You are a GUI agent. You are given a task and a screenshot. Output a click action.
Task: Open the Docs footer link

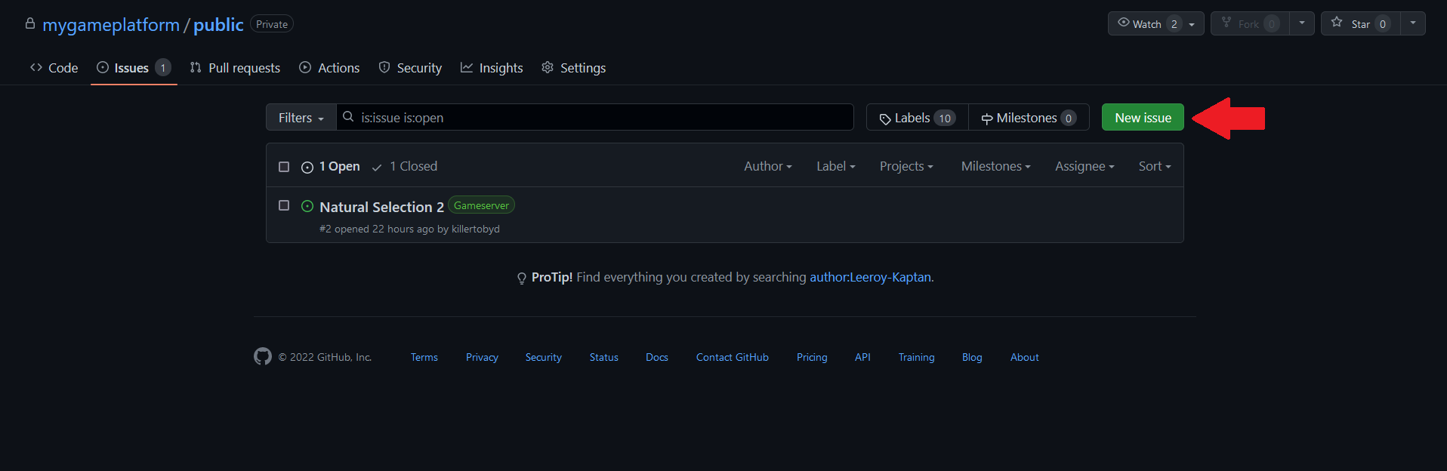click(x=657, y=357)
